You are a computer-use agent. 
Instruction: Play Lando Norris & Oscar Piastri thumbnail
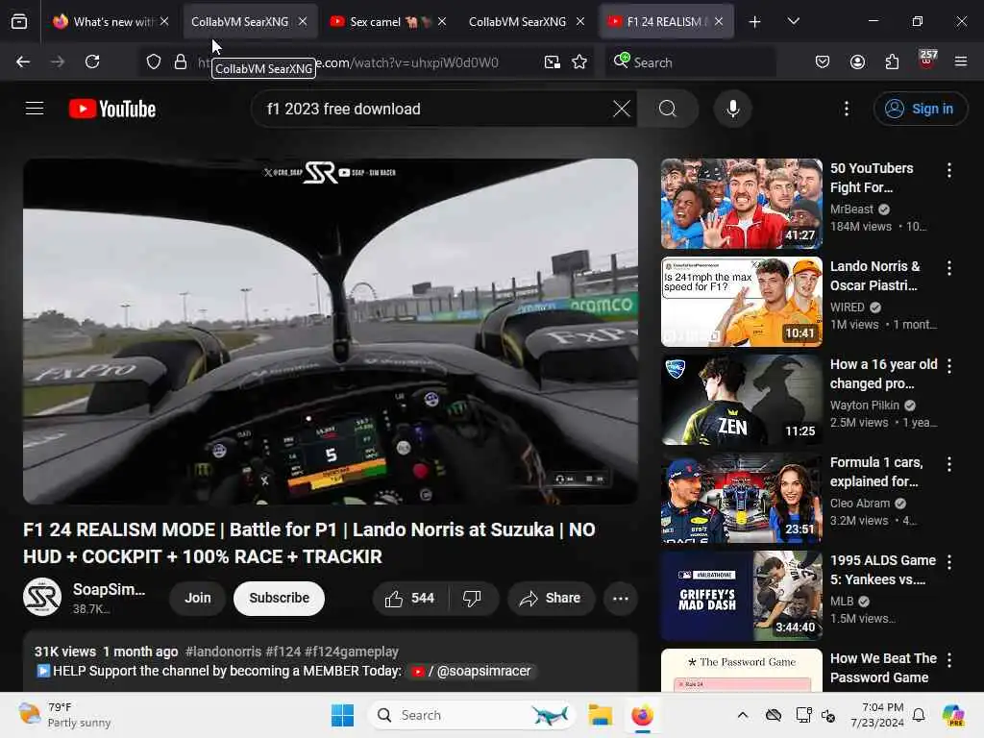click(x=741, y=301)
